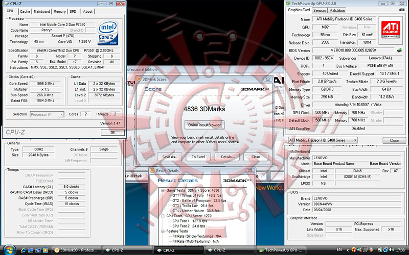409x255 pixels.
Task: Click the EN language indicator
Action: pos(339,250)
